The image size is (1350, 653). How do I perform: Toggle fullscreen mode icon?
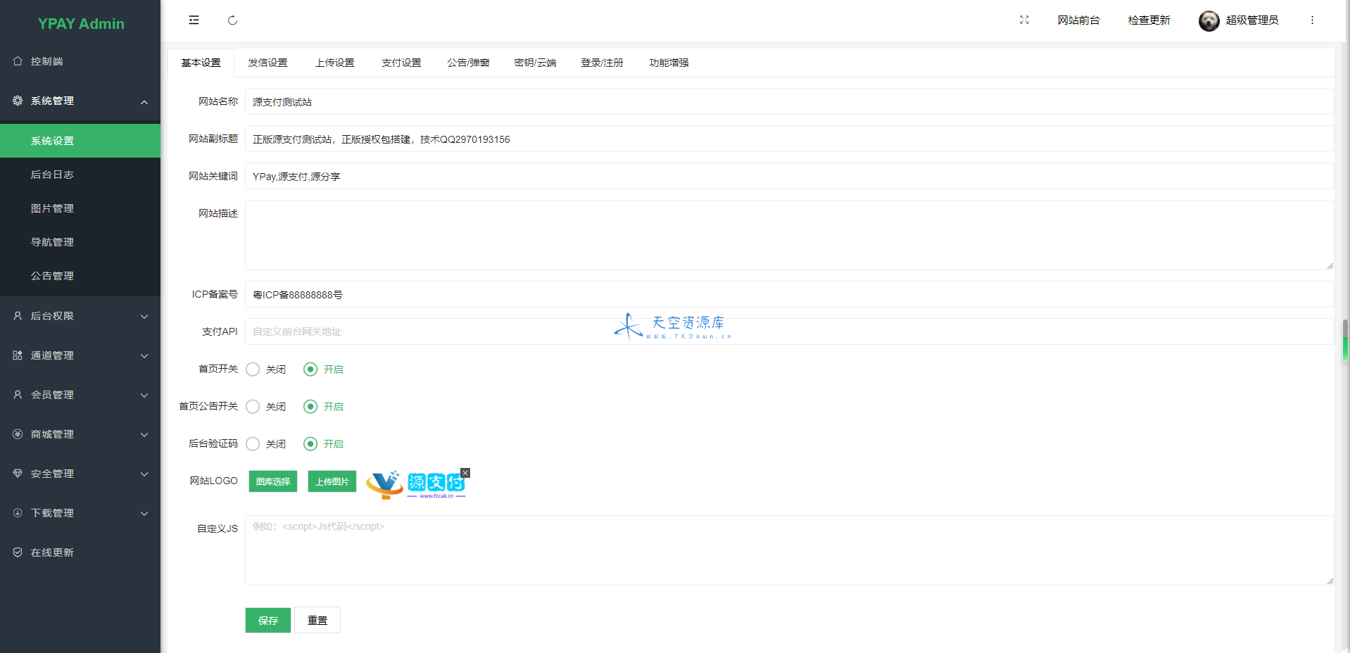[x=1024, y=20]
